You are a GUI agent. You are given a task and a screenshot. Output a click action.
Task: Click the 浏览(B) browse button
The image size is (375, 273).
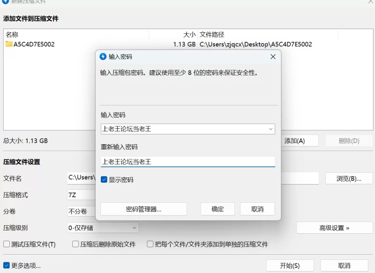tap(349, 178)
